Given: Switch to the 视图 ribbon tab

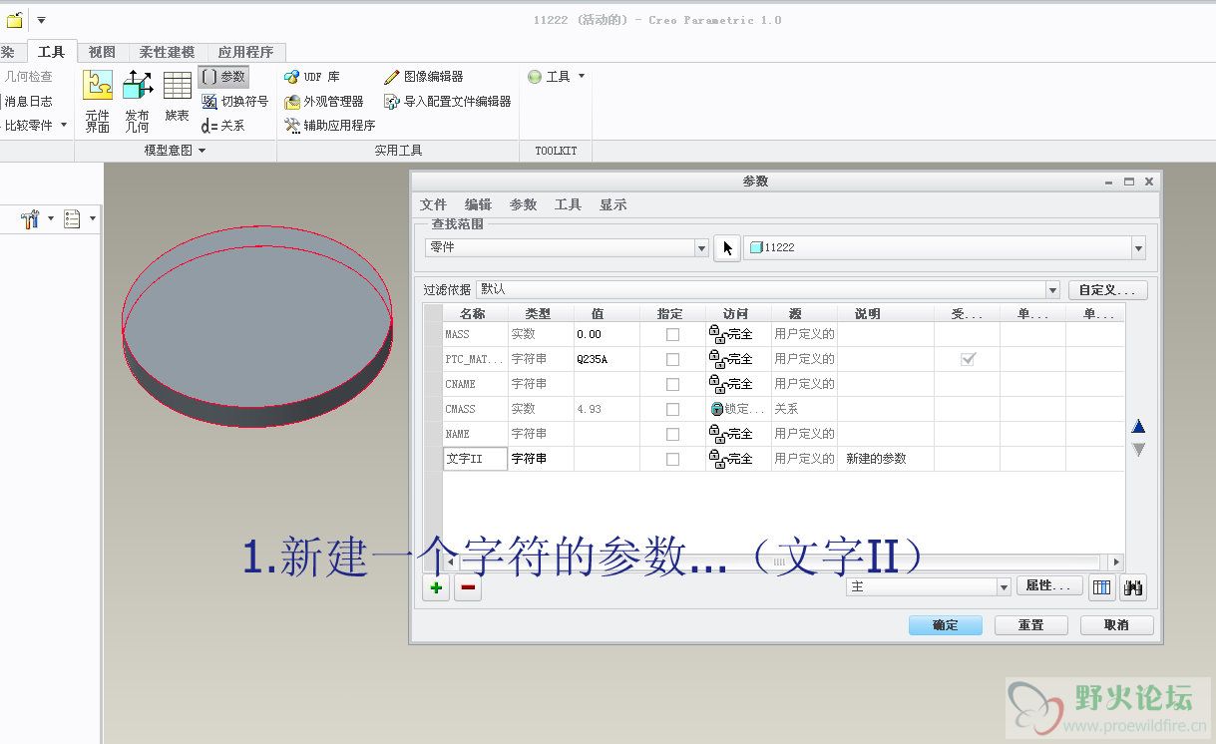Looking at the screenshot, I should pos(102,52).
